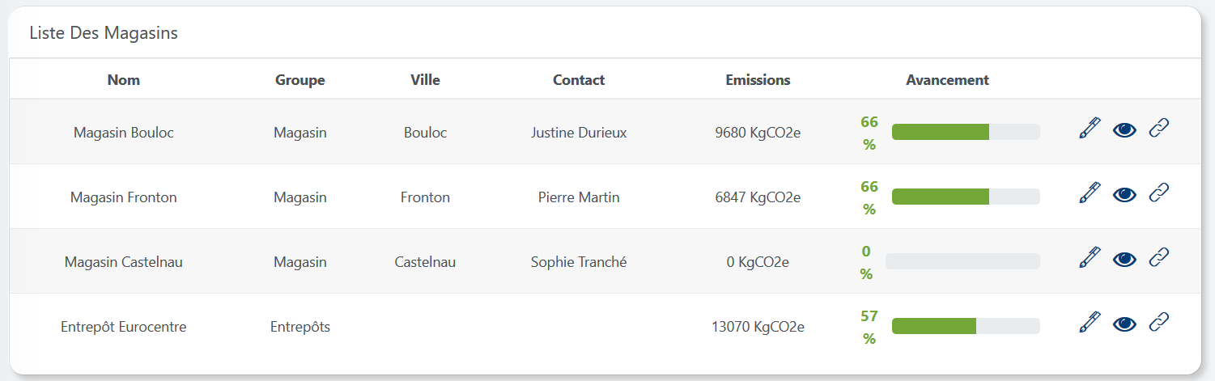Open the chain link icon for Magasin Castelnau

tap(1159, 258)
